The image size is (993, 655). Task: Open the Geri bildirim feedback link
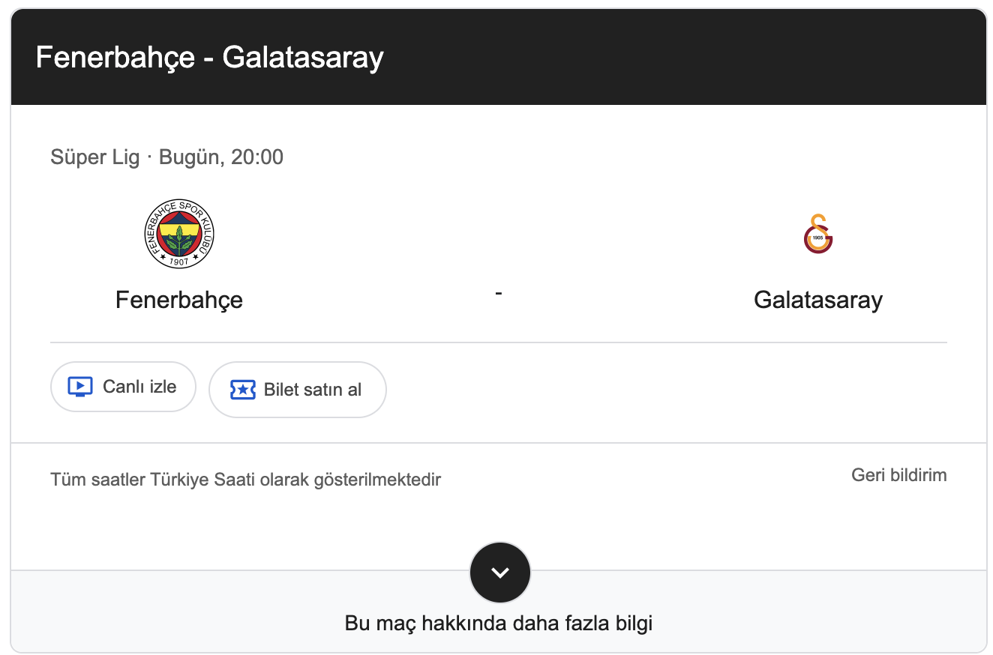pyautogui.click(x=898, y=475)
